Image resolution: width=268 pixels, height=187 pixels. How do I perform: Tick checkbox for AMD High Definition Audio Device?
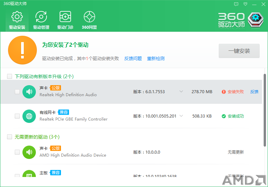tap(17, 152)
